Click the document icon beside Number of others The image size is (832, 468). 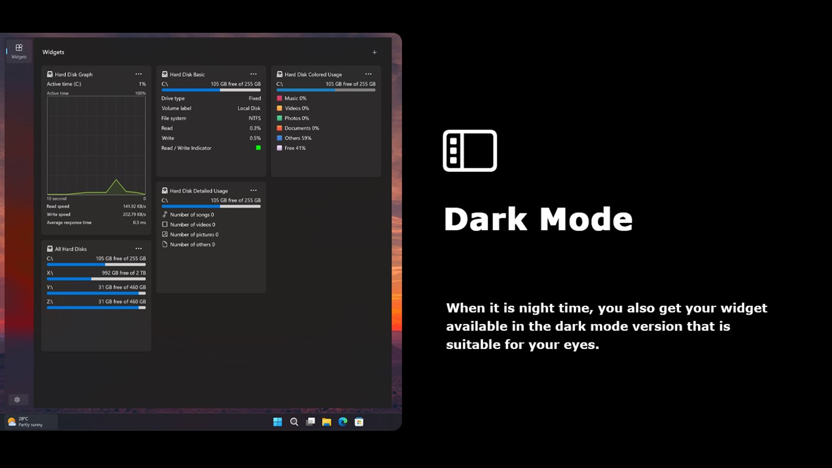(x=165, y=244)
